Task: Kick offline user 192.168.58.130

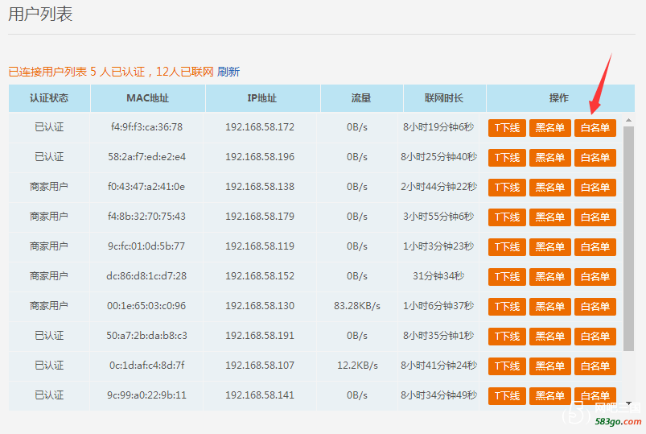Action: coord(507,307)
